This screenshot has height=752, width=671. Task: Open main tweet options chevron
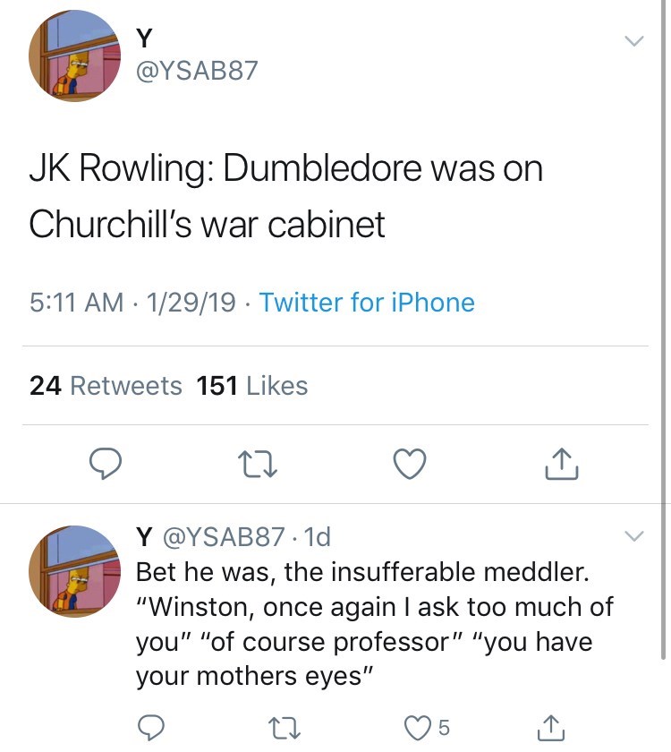click(633, 41)
